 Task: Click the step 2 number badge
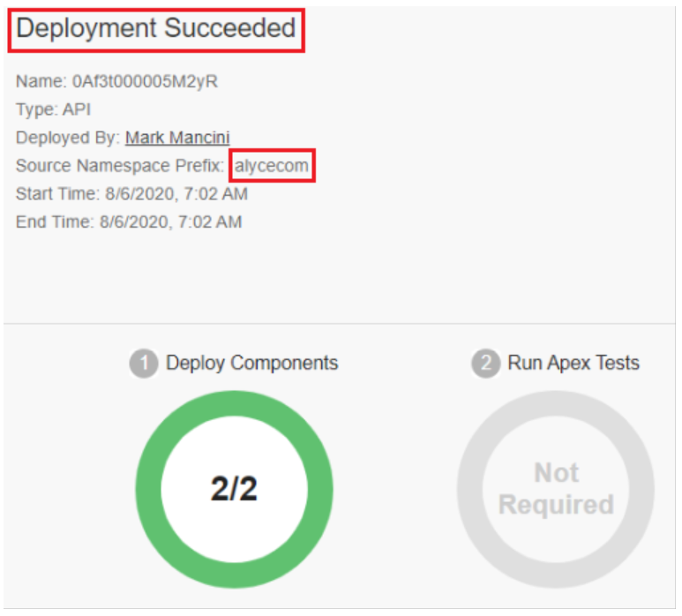(484, 364)
